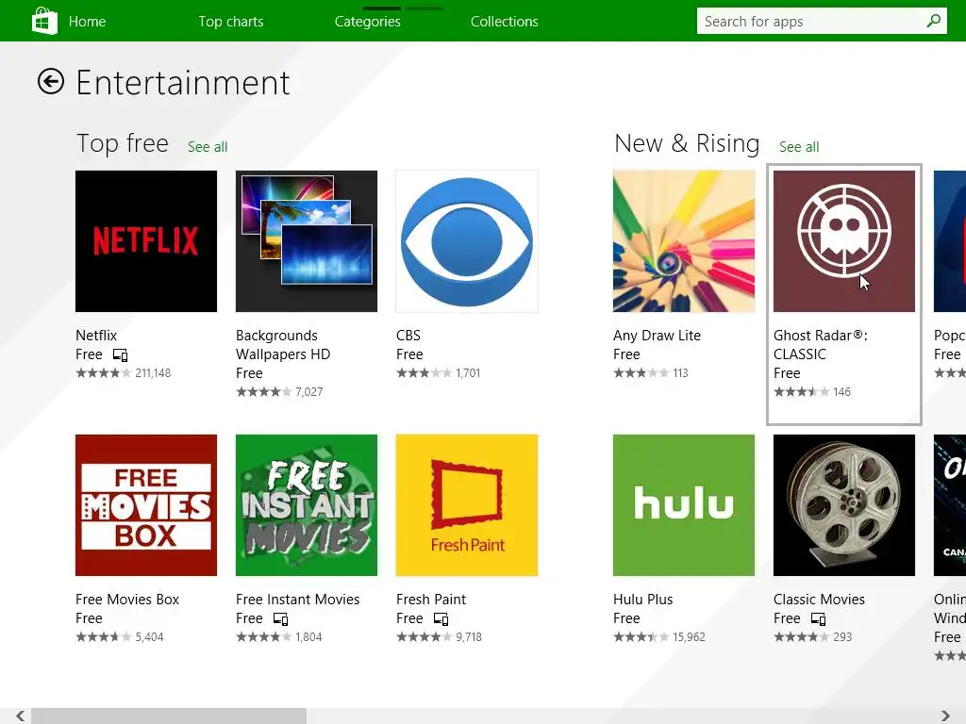The image size is (966, 724).
Task: Open the Fresh Paint yellow tile
Action: point(467,505)
